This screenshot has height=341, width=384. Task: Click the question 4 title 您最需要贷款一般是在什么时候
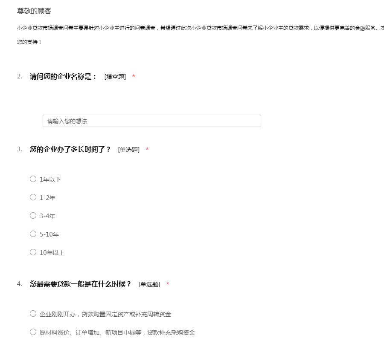point(80,284)
